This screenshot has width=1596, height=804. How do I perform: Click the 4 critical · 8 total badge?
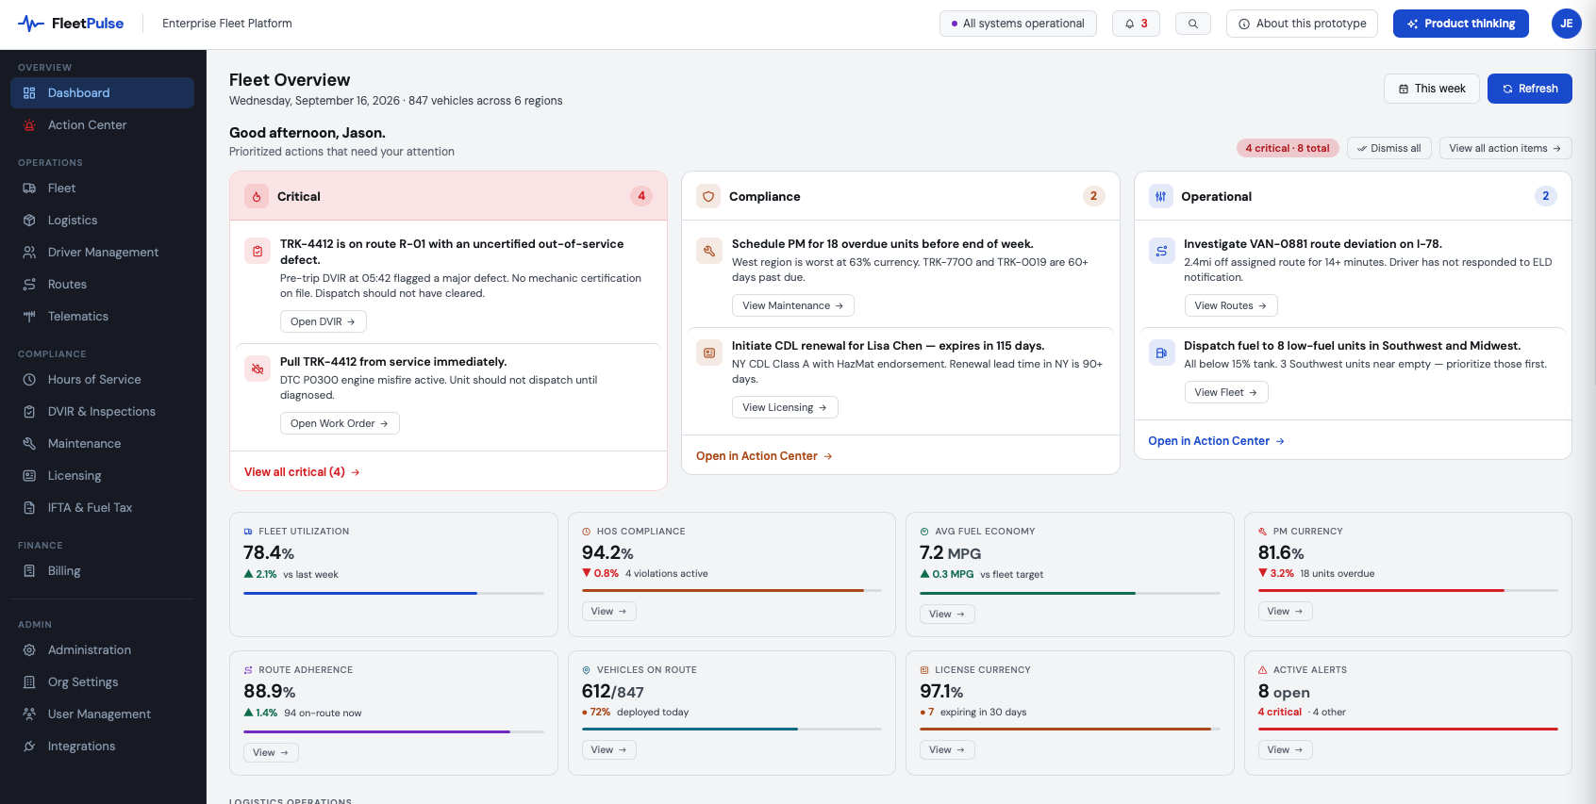click(1288, 148)
